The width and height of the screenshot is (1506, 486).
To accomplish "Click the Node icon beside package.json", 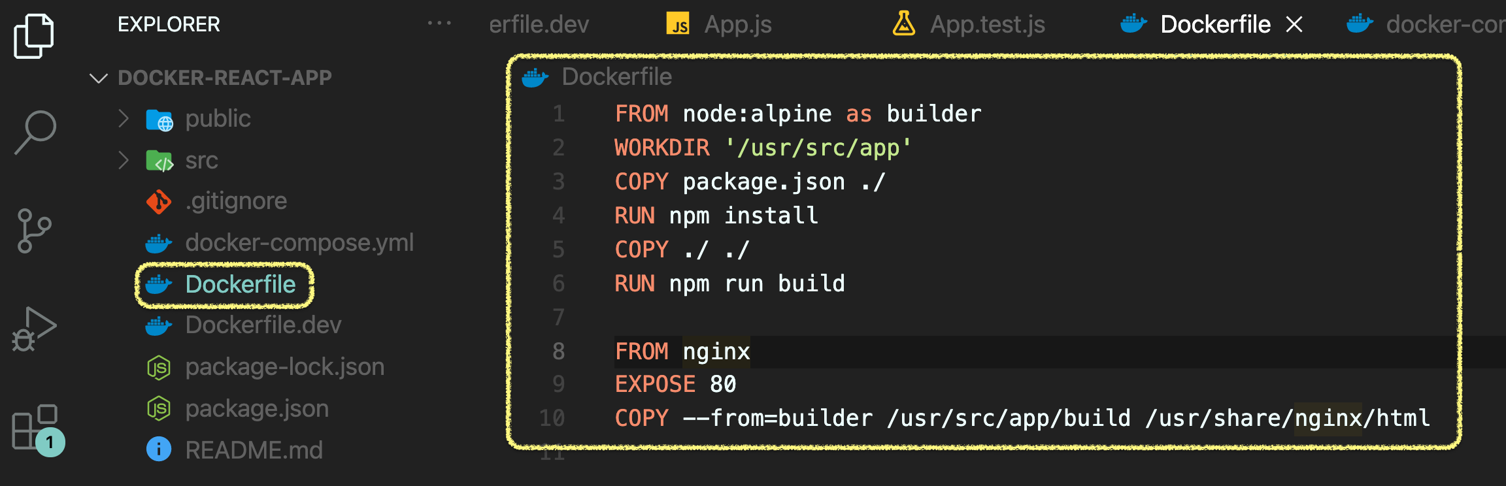I will pyautogui.click(x=159, y=410).
